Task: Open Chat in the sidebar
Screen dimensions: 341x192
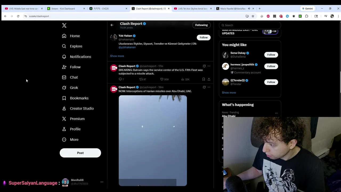Action: (70, 77)
